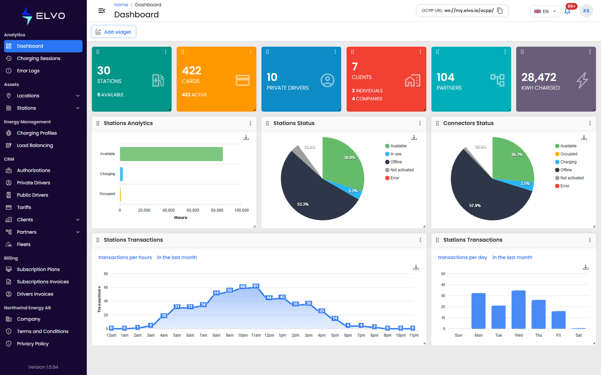
Task: Click the 26.3% slice of Connectors Status pie
Action: [x=513, y=159]
